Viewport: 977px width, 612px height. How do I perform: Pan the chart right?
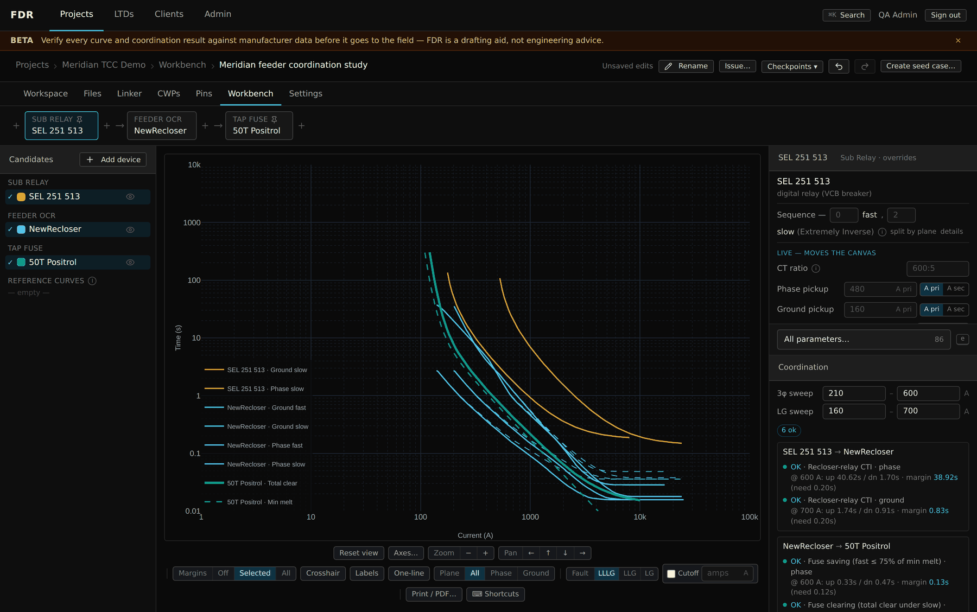582,553
